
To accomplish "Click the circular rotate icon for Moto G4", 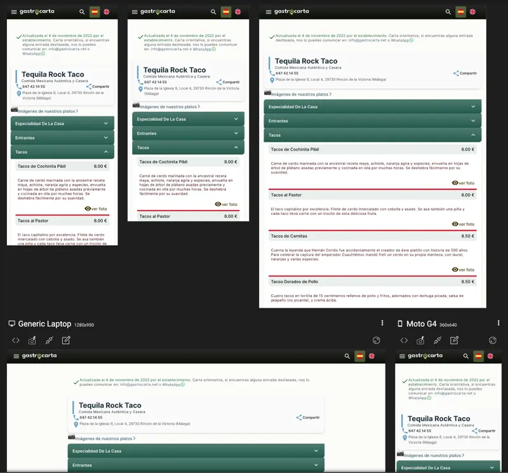I will pyautogui.click(x=493, y=340).
